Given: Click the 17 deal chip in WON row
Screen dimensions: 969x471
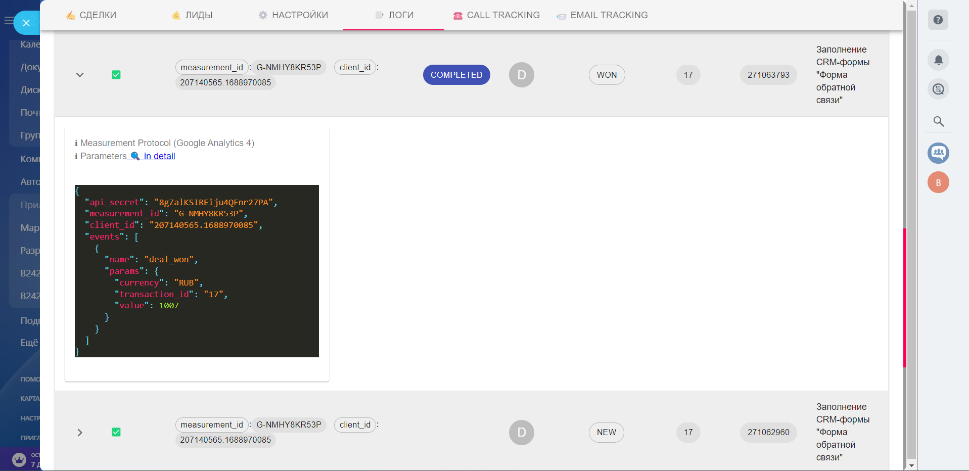Looking at the screenshot, I should point(688,75).
